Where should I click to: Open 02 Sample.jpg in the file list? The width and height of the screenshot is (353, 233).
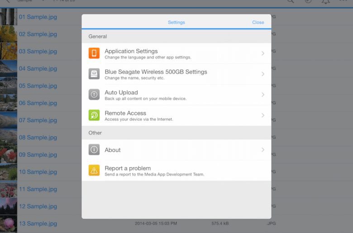point(38,34)
